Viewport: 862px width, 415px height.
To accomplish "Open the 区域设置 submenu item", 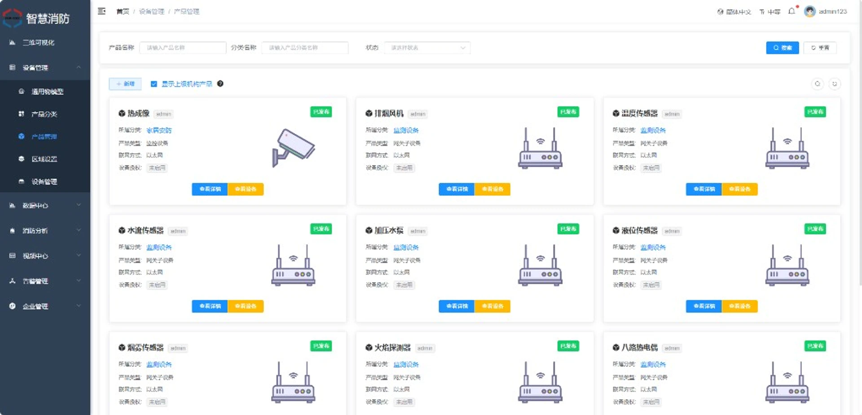I will [45, 159].
